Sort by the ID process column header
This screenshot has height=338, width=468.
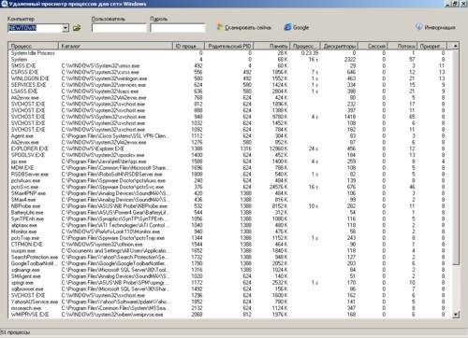click(188, 46)
